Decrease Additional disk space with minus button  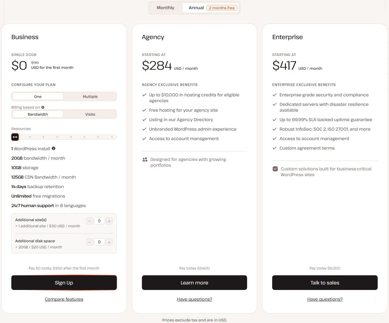click(90, 242)
